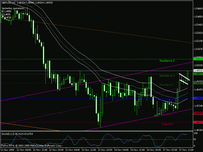Image resolution: width=203 pixels, height=152 pixels.
Task: Click the '17 Nov 03:00' time axis label
Action: pyautogui.click(x=170, y=150)
